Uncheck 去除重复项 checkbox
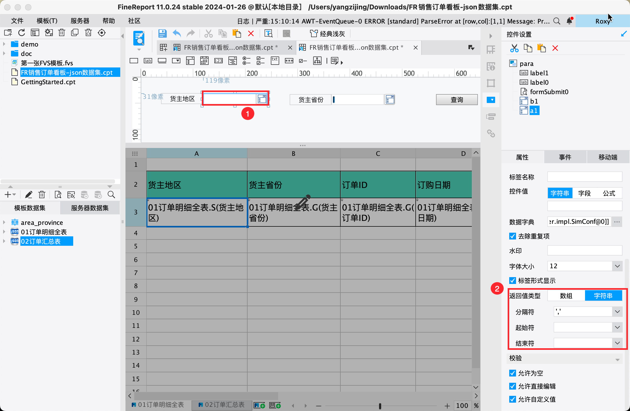This screenshot has width=630, height=411. click(512, 236)
